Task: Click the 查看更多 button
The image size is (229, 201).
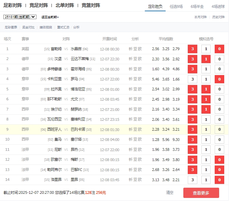Action: point(201,193)
